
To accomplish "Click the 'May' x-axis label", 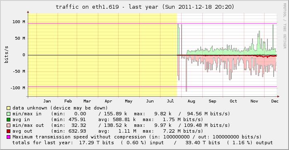I will click(129, 101).
